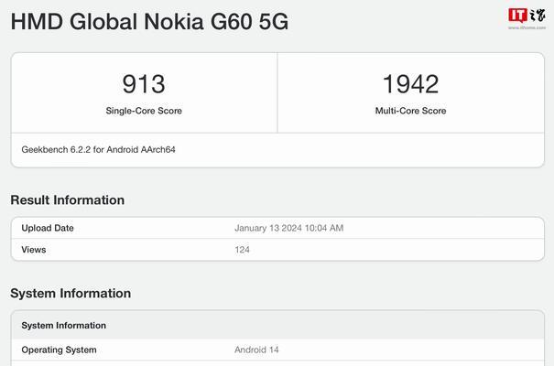The width and height of the screenshot is (554, 366).
Task: Click the Views table row
Action: click(277, 250)
